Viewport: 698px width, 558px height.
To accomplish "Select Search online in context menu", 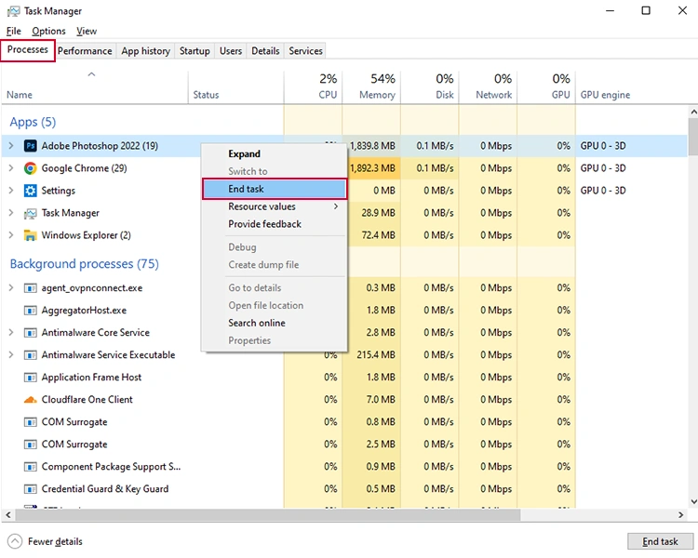I will tap(275, 323).
